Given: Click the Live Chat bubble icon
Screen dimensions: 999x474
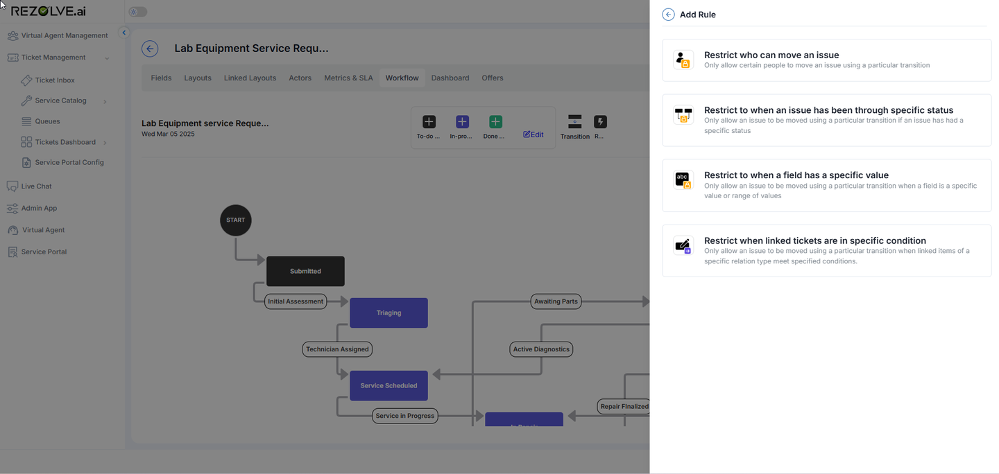Looking at the screenshot, I should tap(12, 186).
